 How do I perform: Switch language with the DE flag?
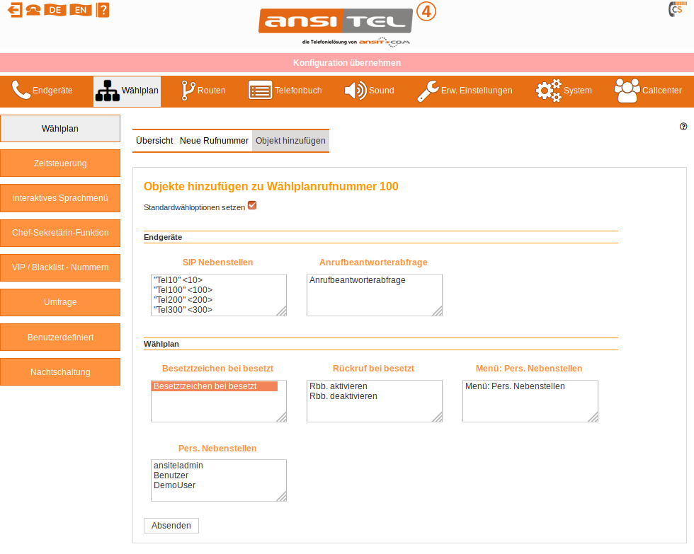coord(55,10)
